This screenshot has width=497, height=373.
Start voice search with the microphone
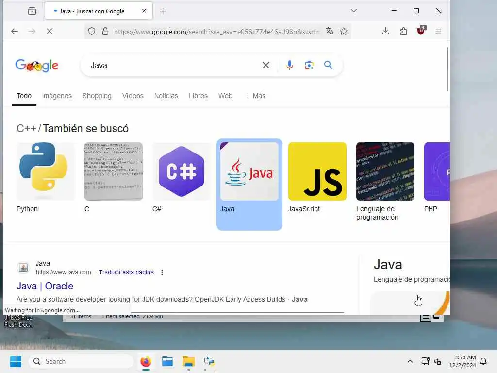(x=289, y=66)
